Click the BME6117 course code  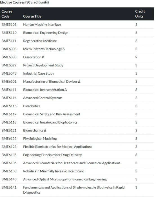9,114
